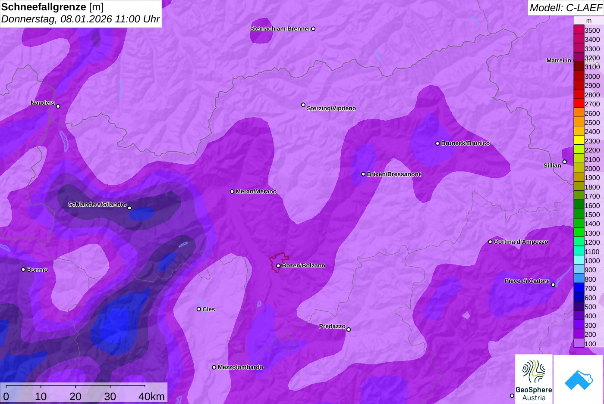The image size is (604, 404).
Task: Click the Schlanders/Silandro marker dot
Action: pyautogui.click(x=129, y=208)
